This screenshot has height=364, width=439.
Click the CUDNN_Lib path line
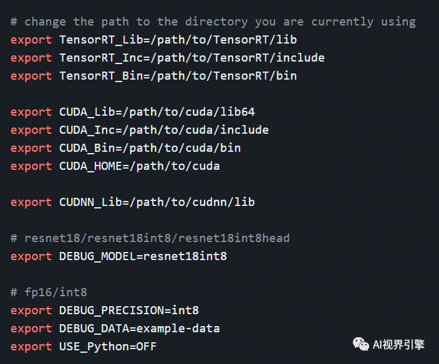click(133, 202)
